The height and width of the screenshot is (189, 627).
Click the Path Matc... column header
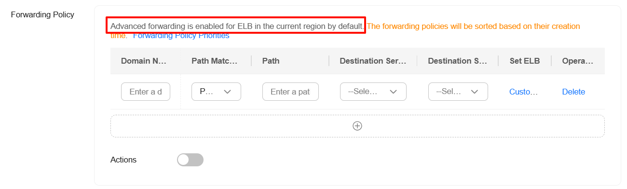tap(215, 61)
